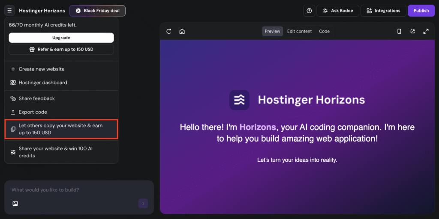This screenshot has height=219, width=439.
Task: Open Hostinger dashboard menu entry
Action: (61, 83)
